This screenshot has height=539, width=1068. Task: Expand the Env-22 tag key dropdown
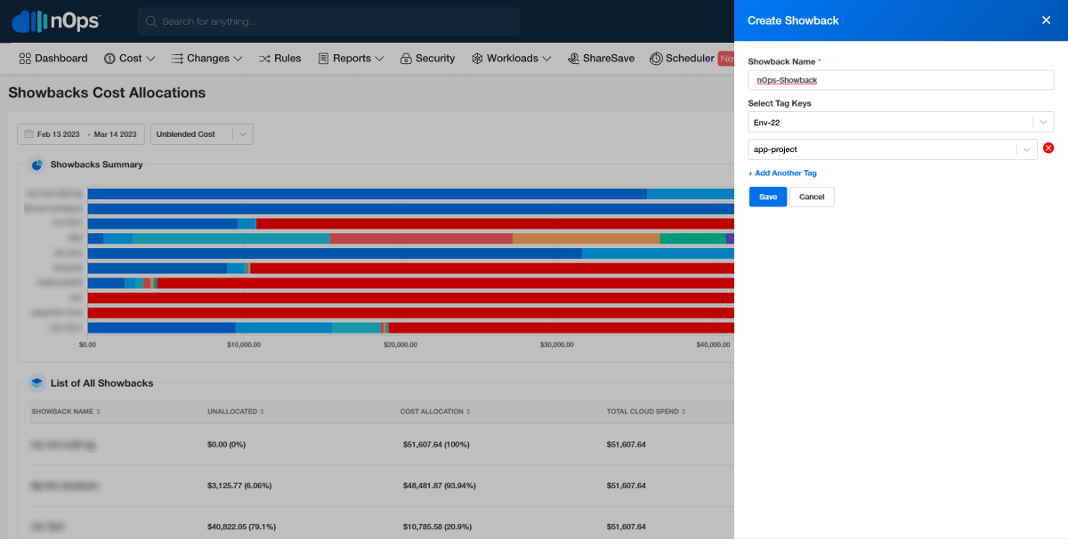click(1043, 122)
